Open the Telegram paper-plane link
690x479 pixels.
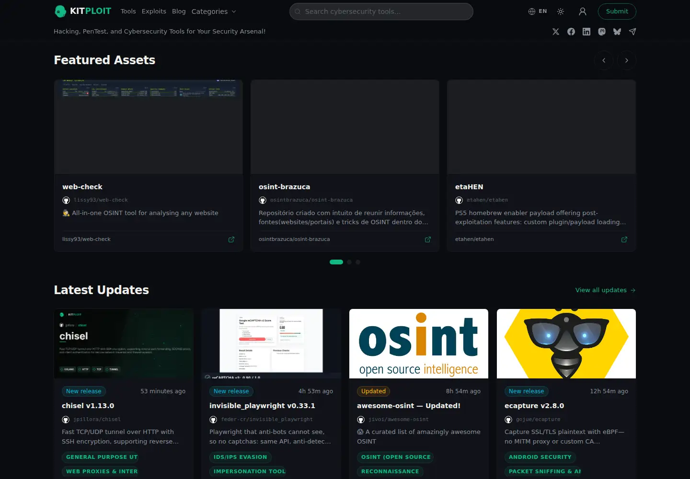coord(632,32)
